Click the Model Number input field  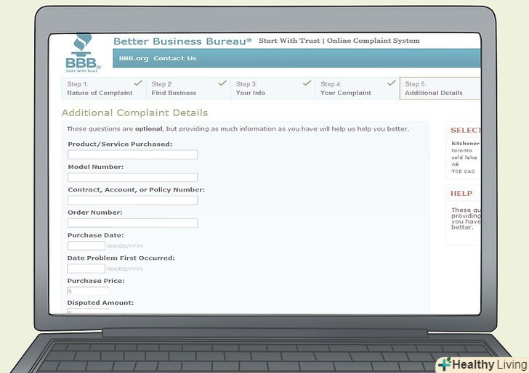[x=132, y=178]
